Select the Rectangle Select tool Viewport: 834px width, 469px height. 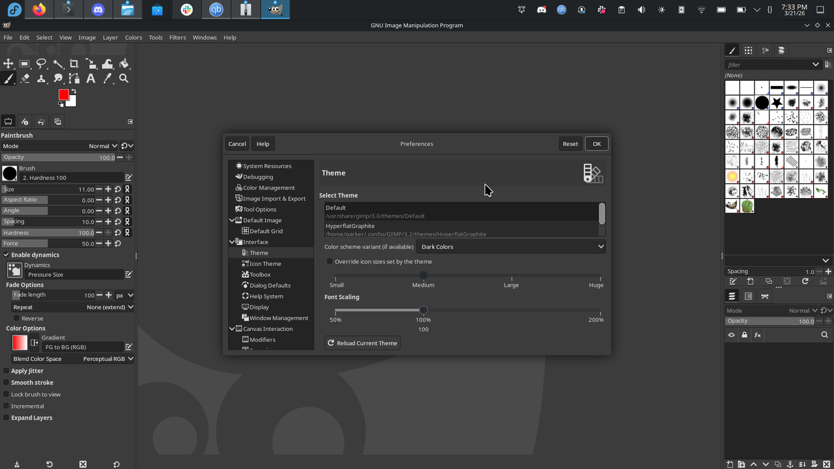(25, 63)
